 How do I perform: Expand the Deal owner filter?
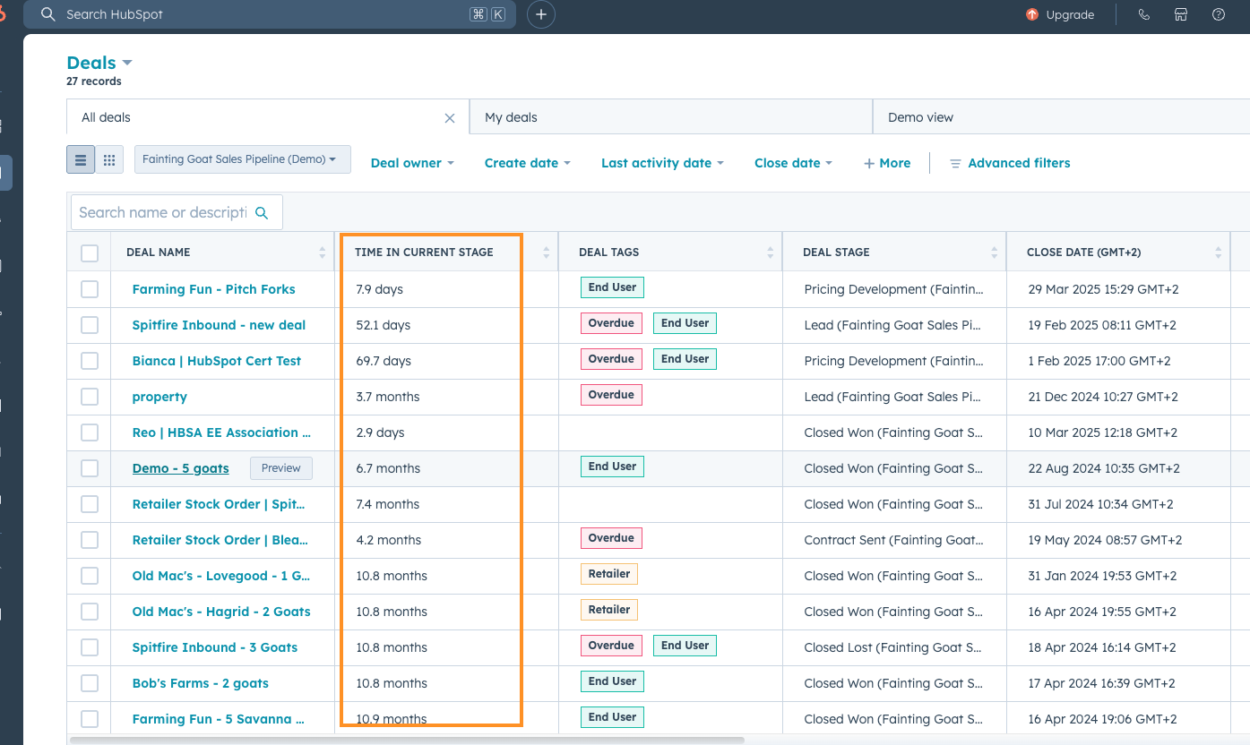pyautogui.click(x=412, y=163)
